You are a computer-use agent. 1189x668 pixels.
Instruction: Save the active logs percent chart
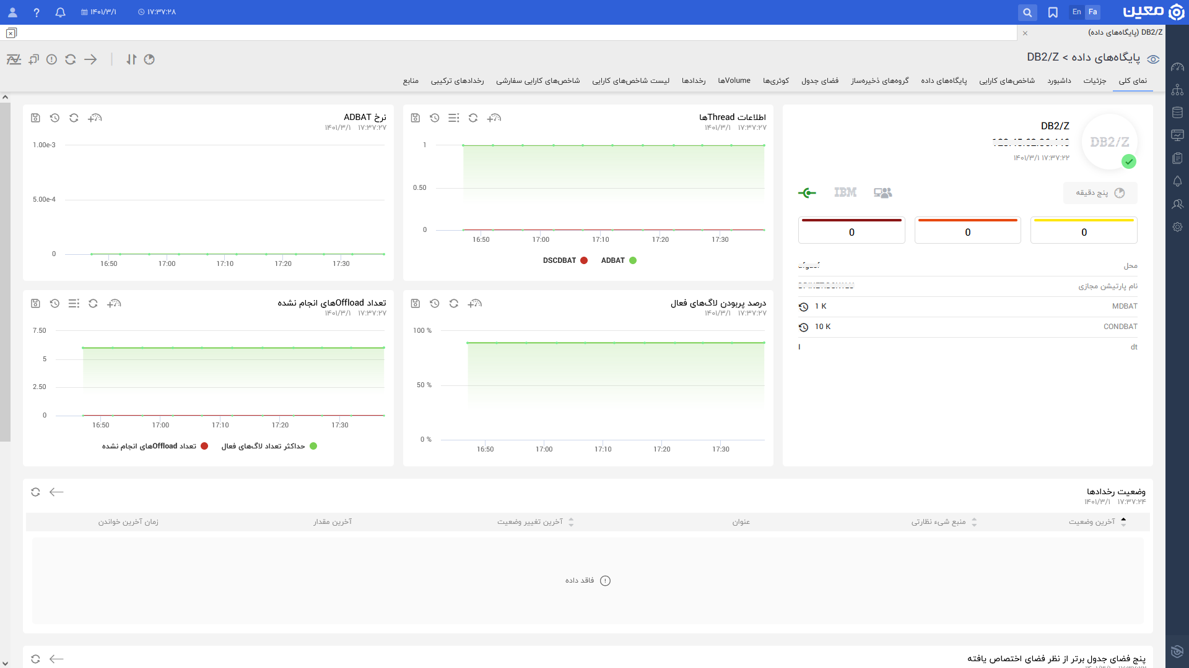pos(416,304)
